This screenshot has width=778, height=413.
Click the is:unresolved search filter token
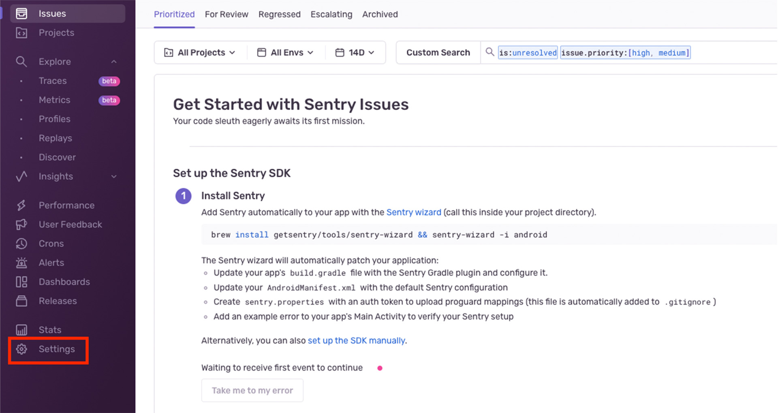(x=528, y=53)
